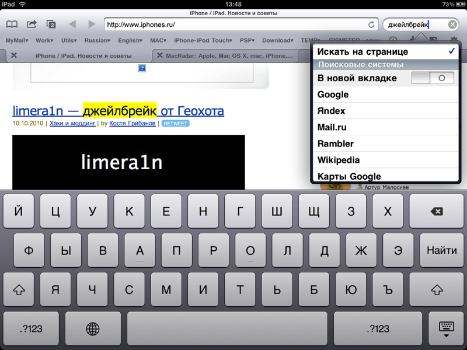Image resolution: width=467 pixels, height=350 pixels.
Task: Choose Google search engine
Action: pyautogui.click(x=385, y=94)
